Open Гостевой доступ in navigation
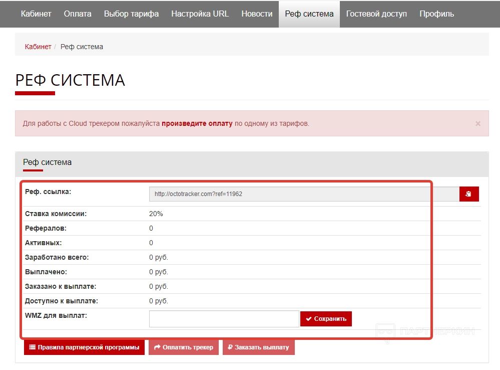The height and width of the screenshot is (370, 500). pyautogui.click(x=376, y=14)
